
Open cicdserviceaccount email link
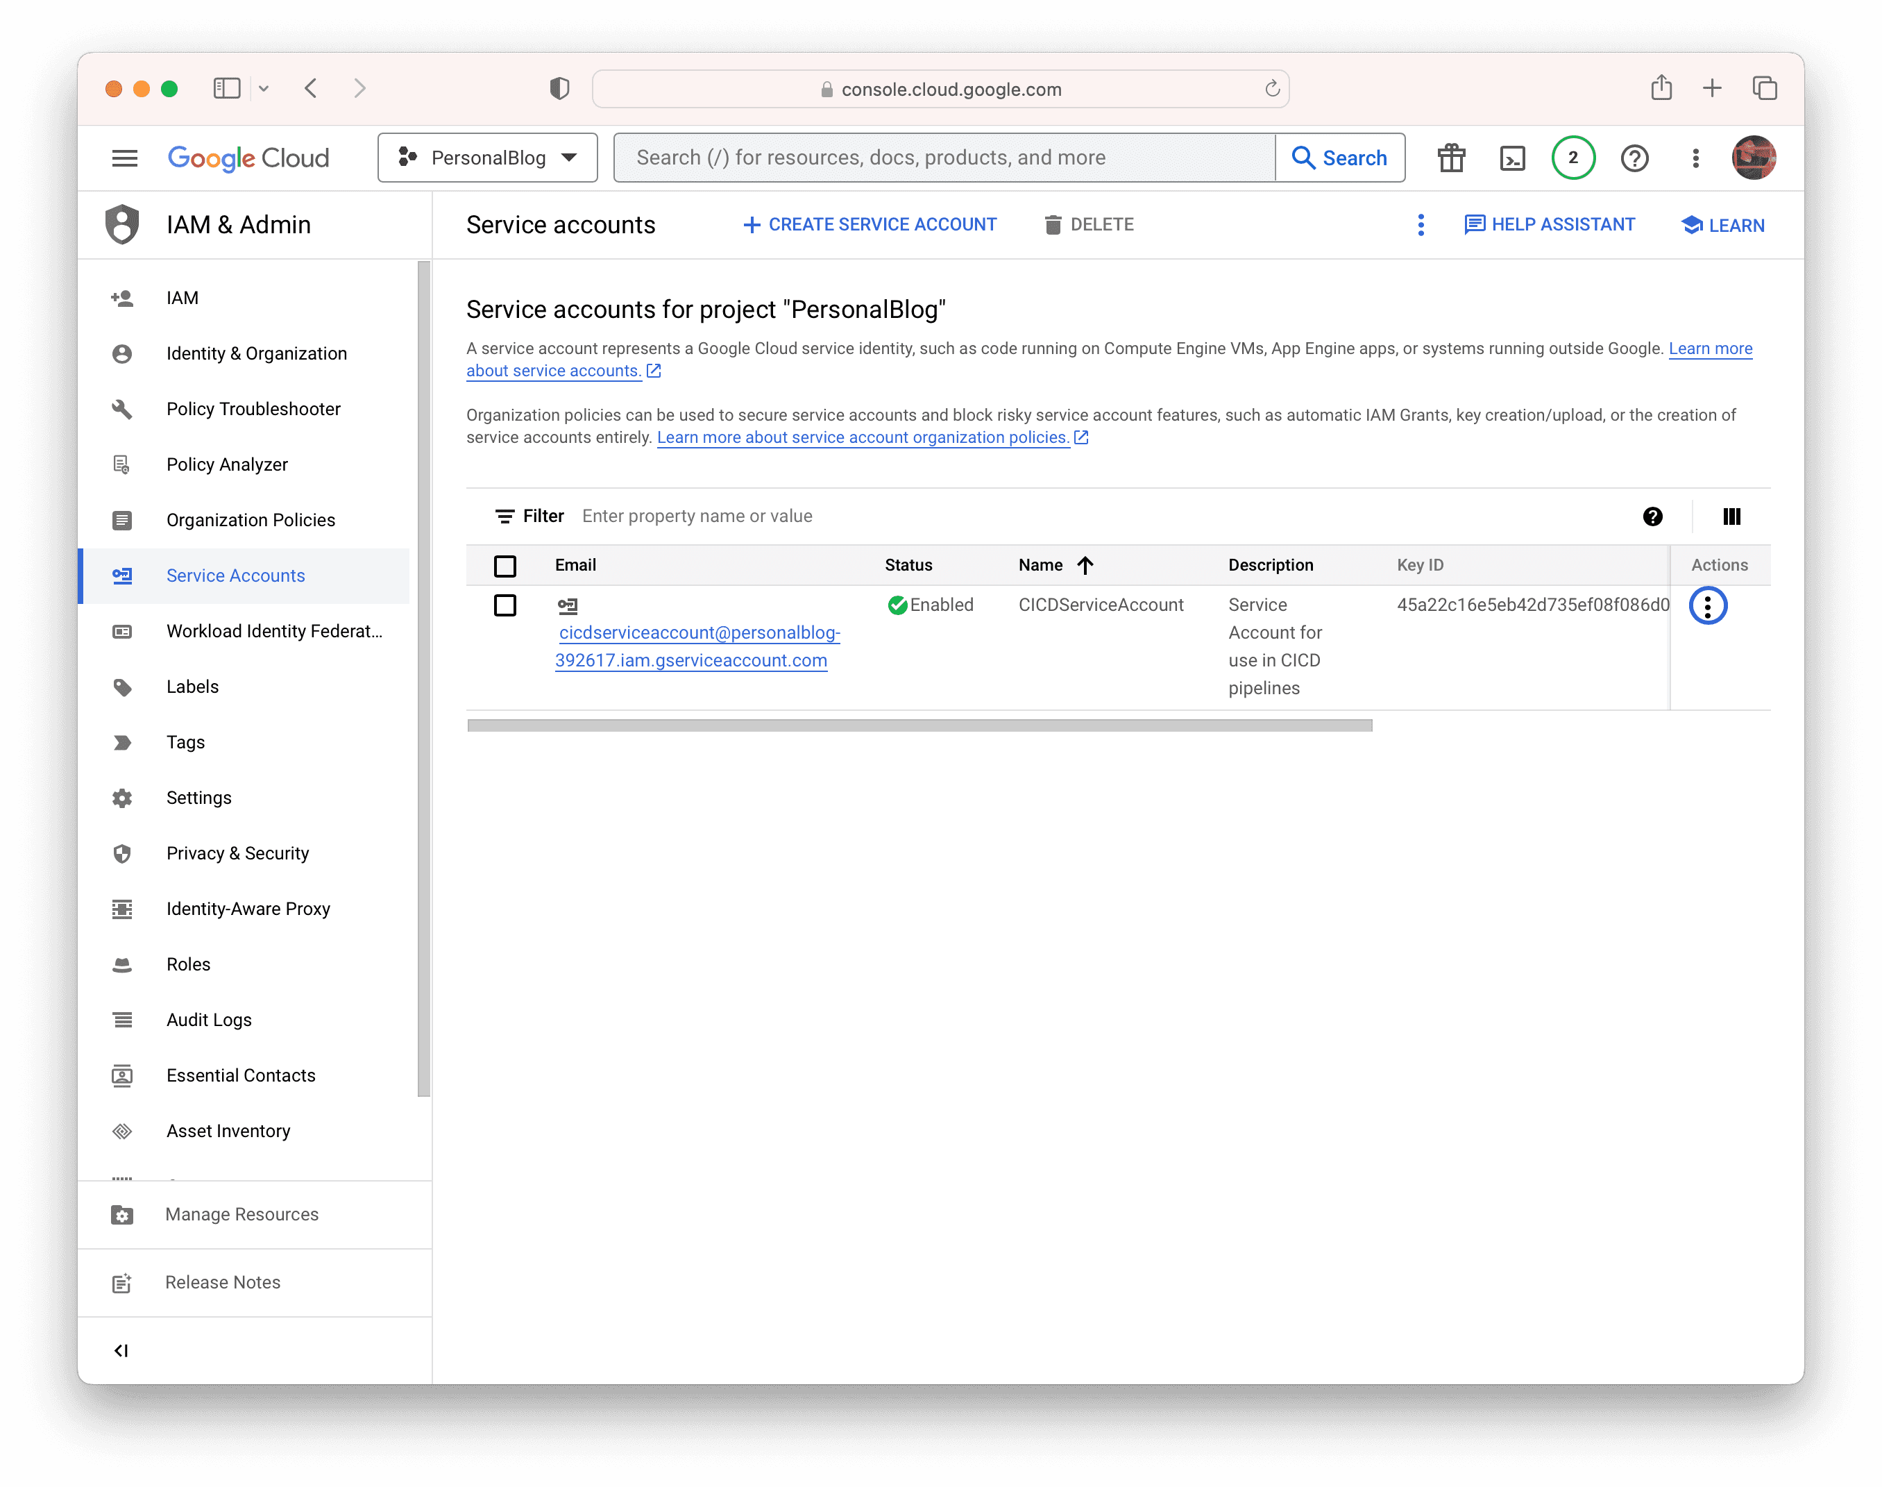pos(698,647)
